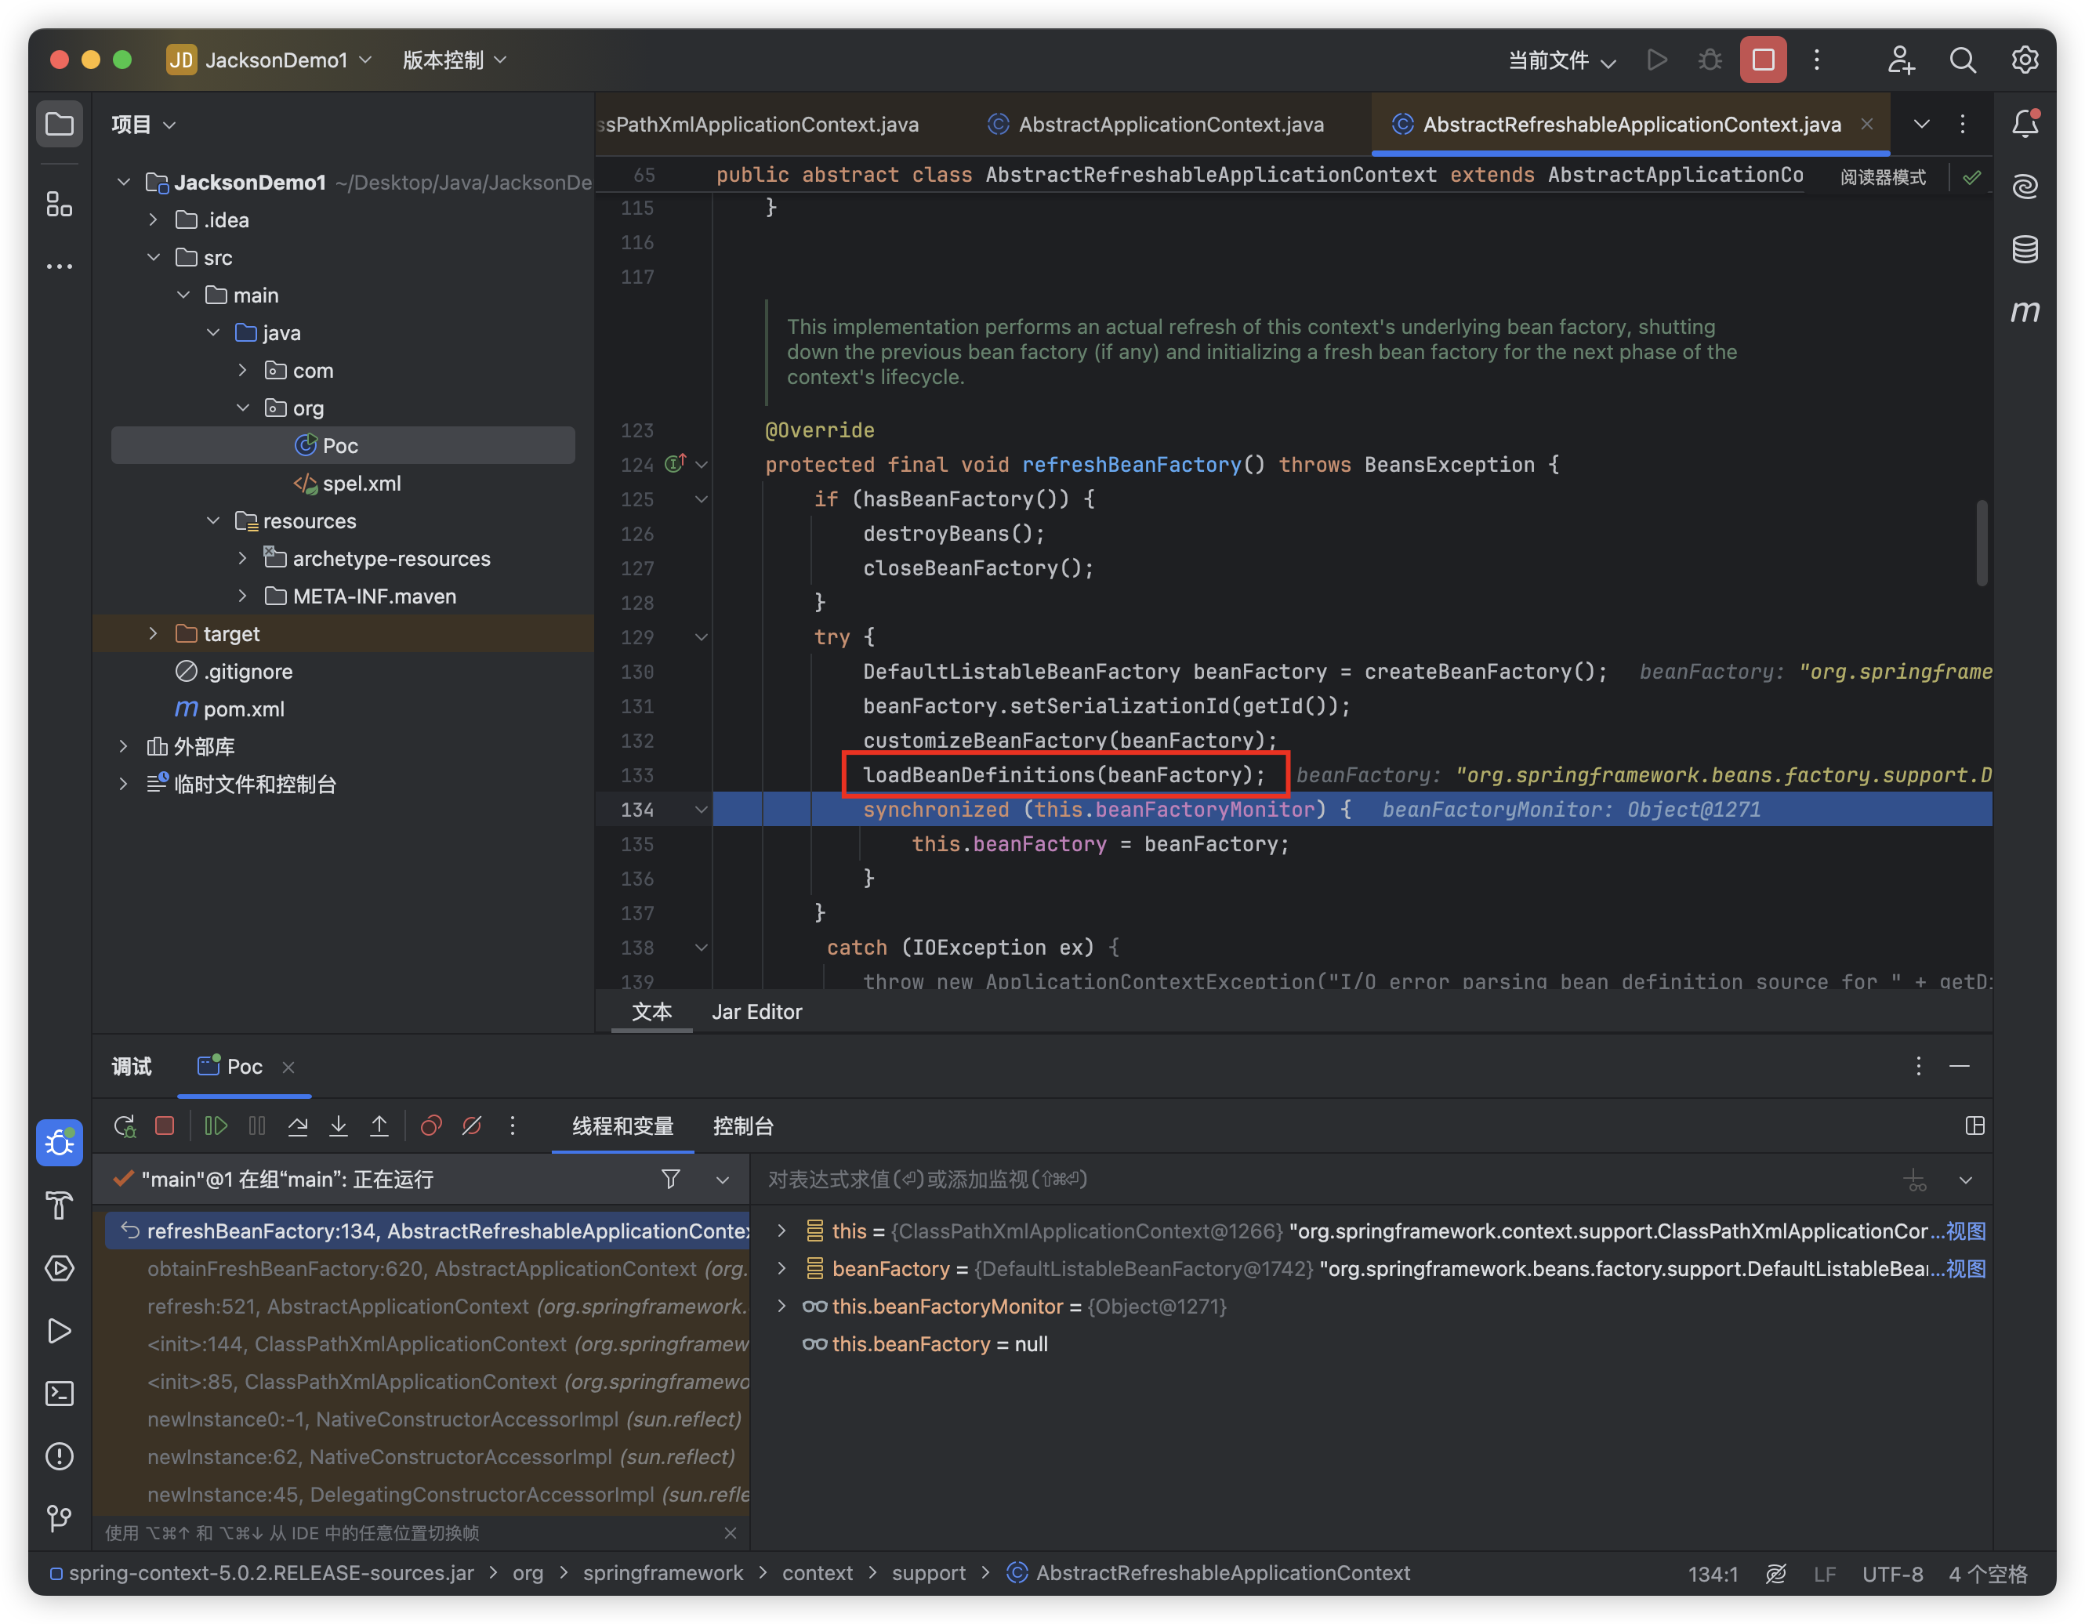Step over in debugger toolbar
This screenshot has width=2085, height=1624.
[298, 1126]
